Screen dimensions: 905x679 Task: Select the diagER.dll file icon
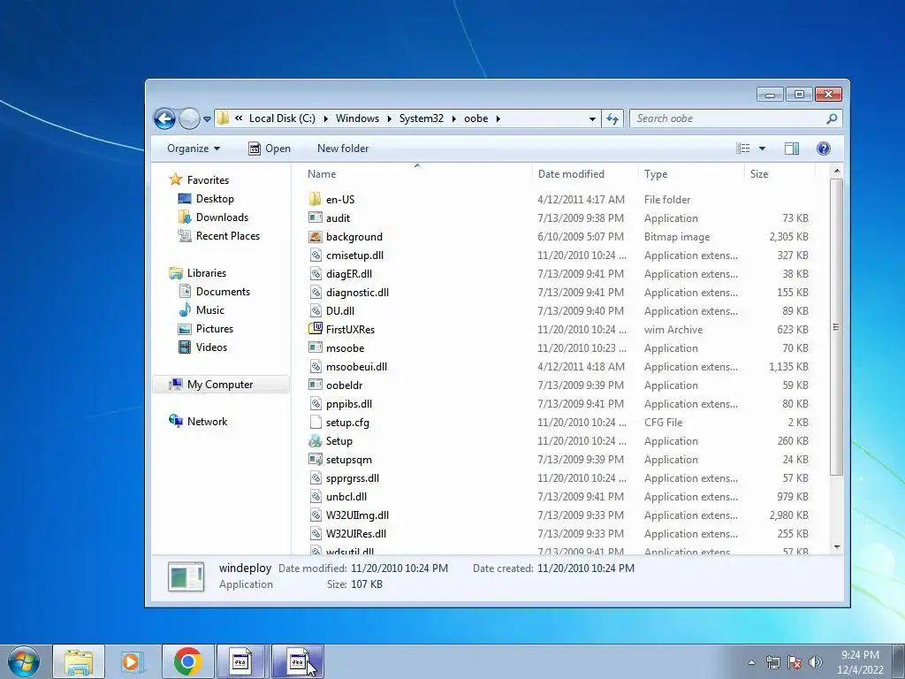[x=316, y=274]
